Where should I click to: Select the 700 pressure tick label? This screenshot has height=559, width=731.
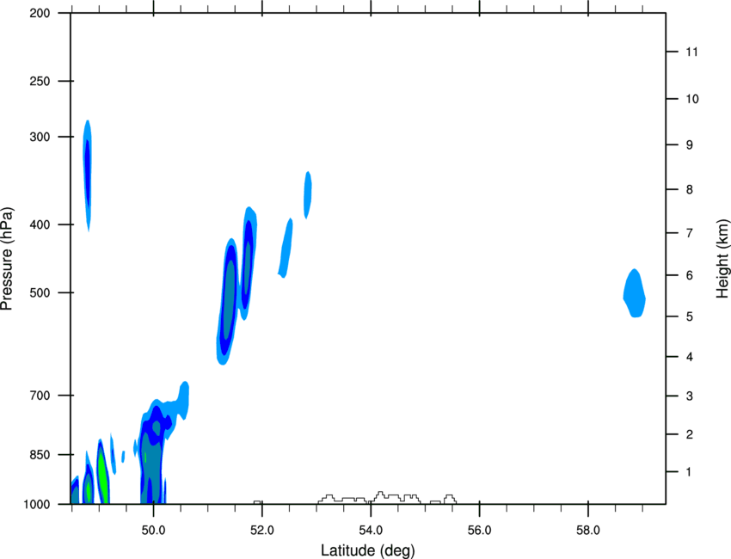point(40,396)
